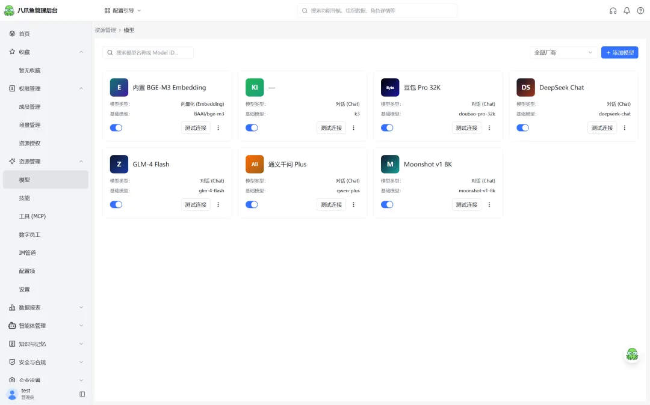Screen dimensions: 650x405
Task: Click the 知识与记忆 sidebar icon
Action: click(x=12, y=344)
